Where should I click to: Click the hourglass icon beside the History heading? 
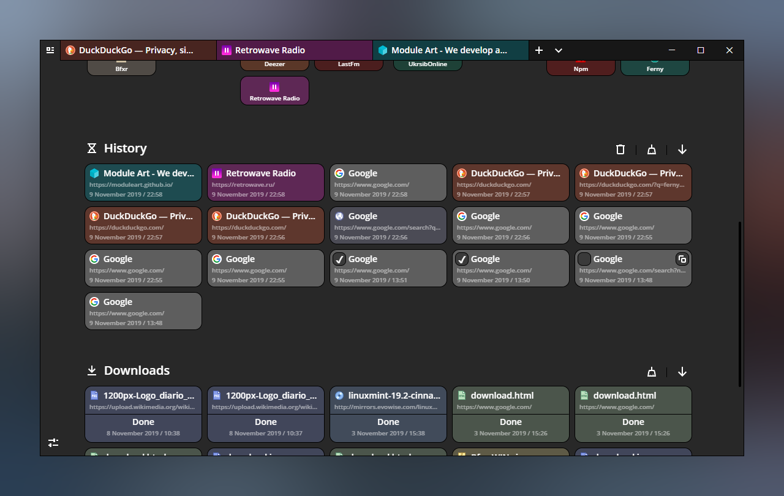[92, 148]
